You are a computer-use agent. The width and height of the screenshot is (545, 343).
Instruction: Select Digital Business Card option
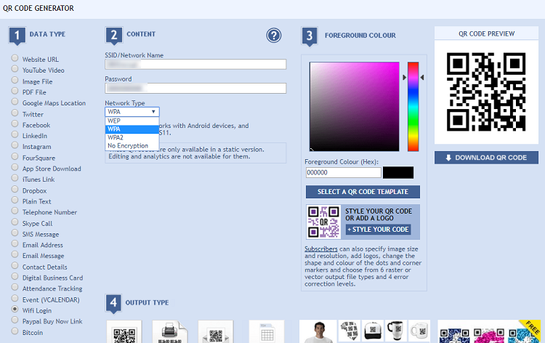pos(15,277)
